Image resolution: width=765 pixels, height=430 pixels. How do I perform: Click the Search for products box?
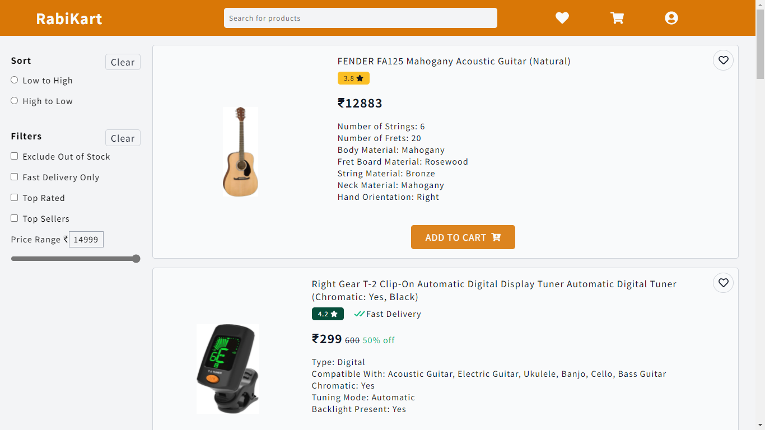[360, 18]
